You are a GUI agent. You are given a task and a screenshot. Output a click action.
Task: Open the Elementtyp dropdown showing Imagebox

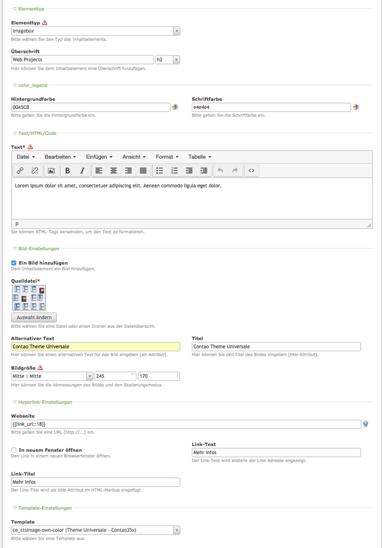(96, 31)
